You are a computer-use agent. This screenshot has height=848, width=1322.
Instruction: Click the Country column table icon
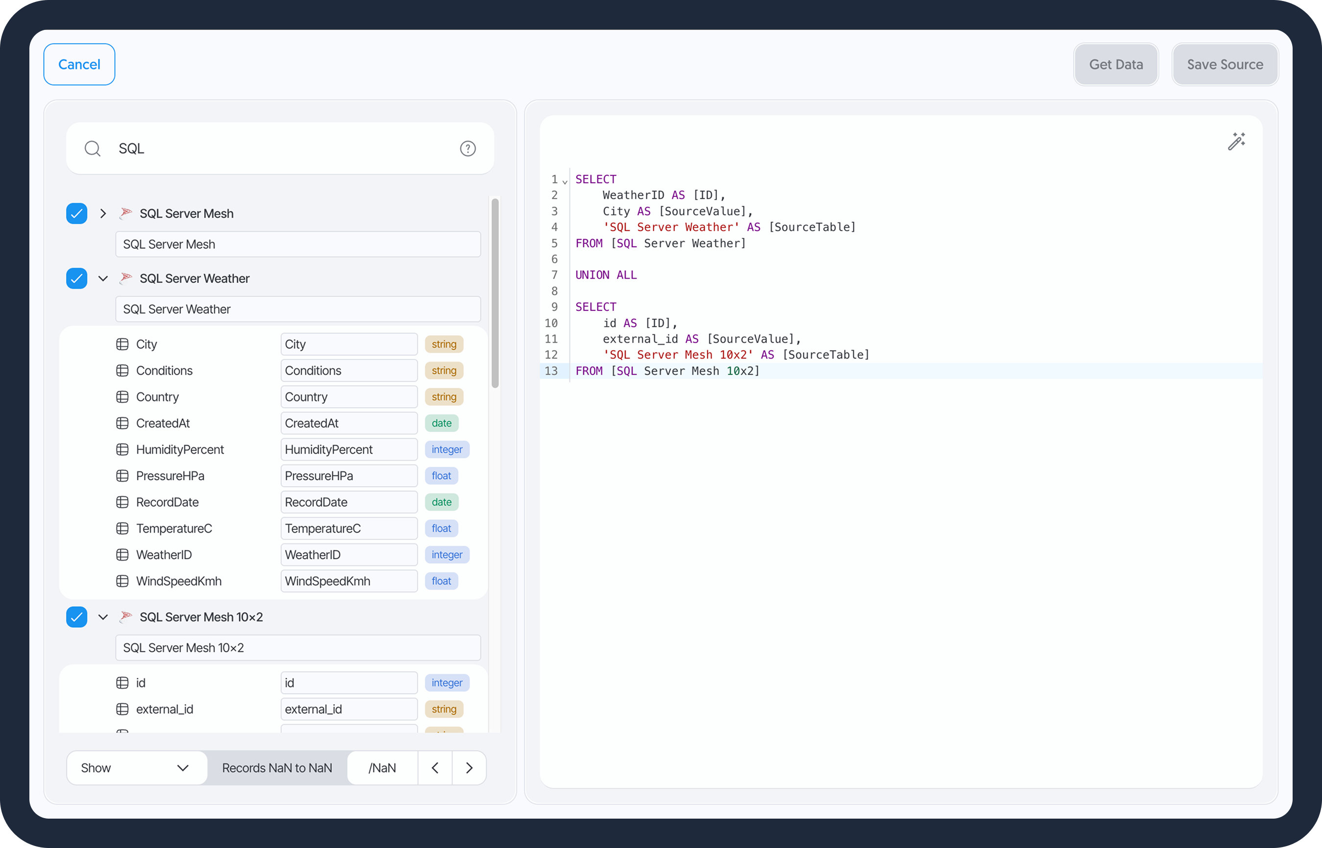coord(122,397)
